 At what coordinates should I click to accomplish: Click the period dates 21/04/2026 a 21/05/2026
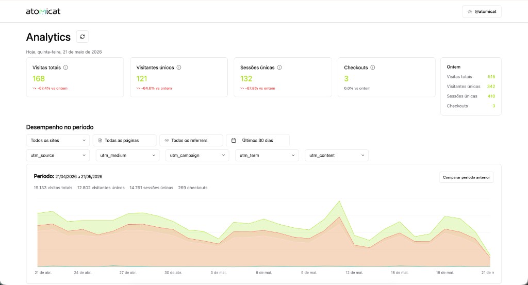(79, 176)
